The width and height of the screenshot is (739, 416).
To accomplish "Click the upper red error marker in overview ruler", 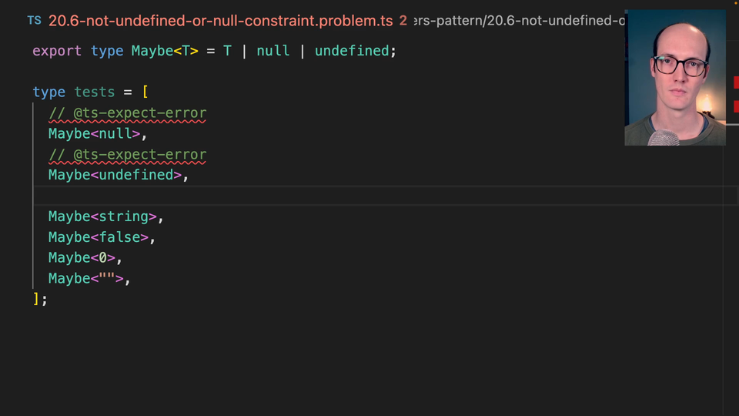I will pos(736,82).
